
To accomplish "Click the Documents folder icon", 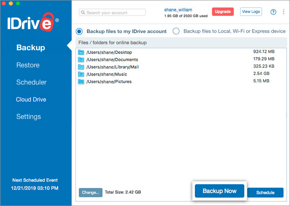I will coord(81,60).
